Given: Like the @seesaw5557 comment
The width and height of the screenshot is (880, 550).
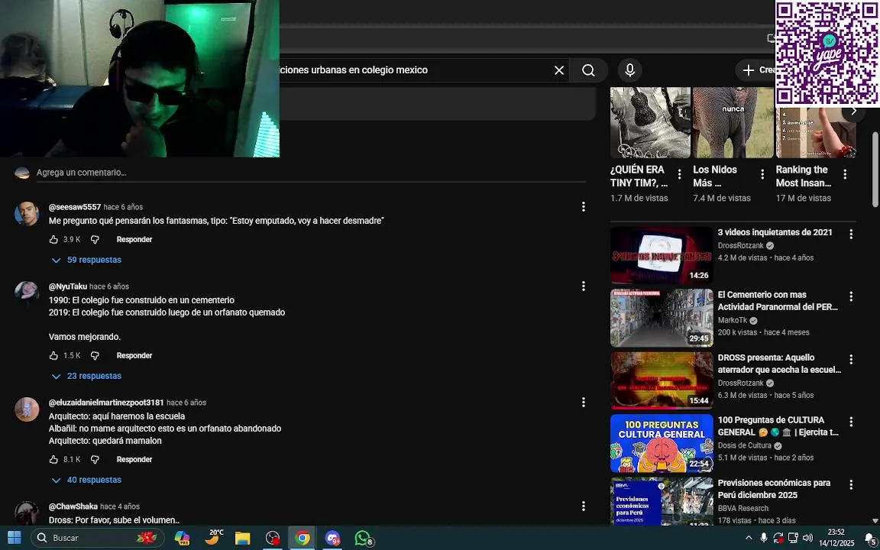Looking at the screenshot, I should [x=54, y=240].
